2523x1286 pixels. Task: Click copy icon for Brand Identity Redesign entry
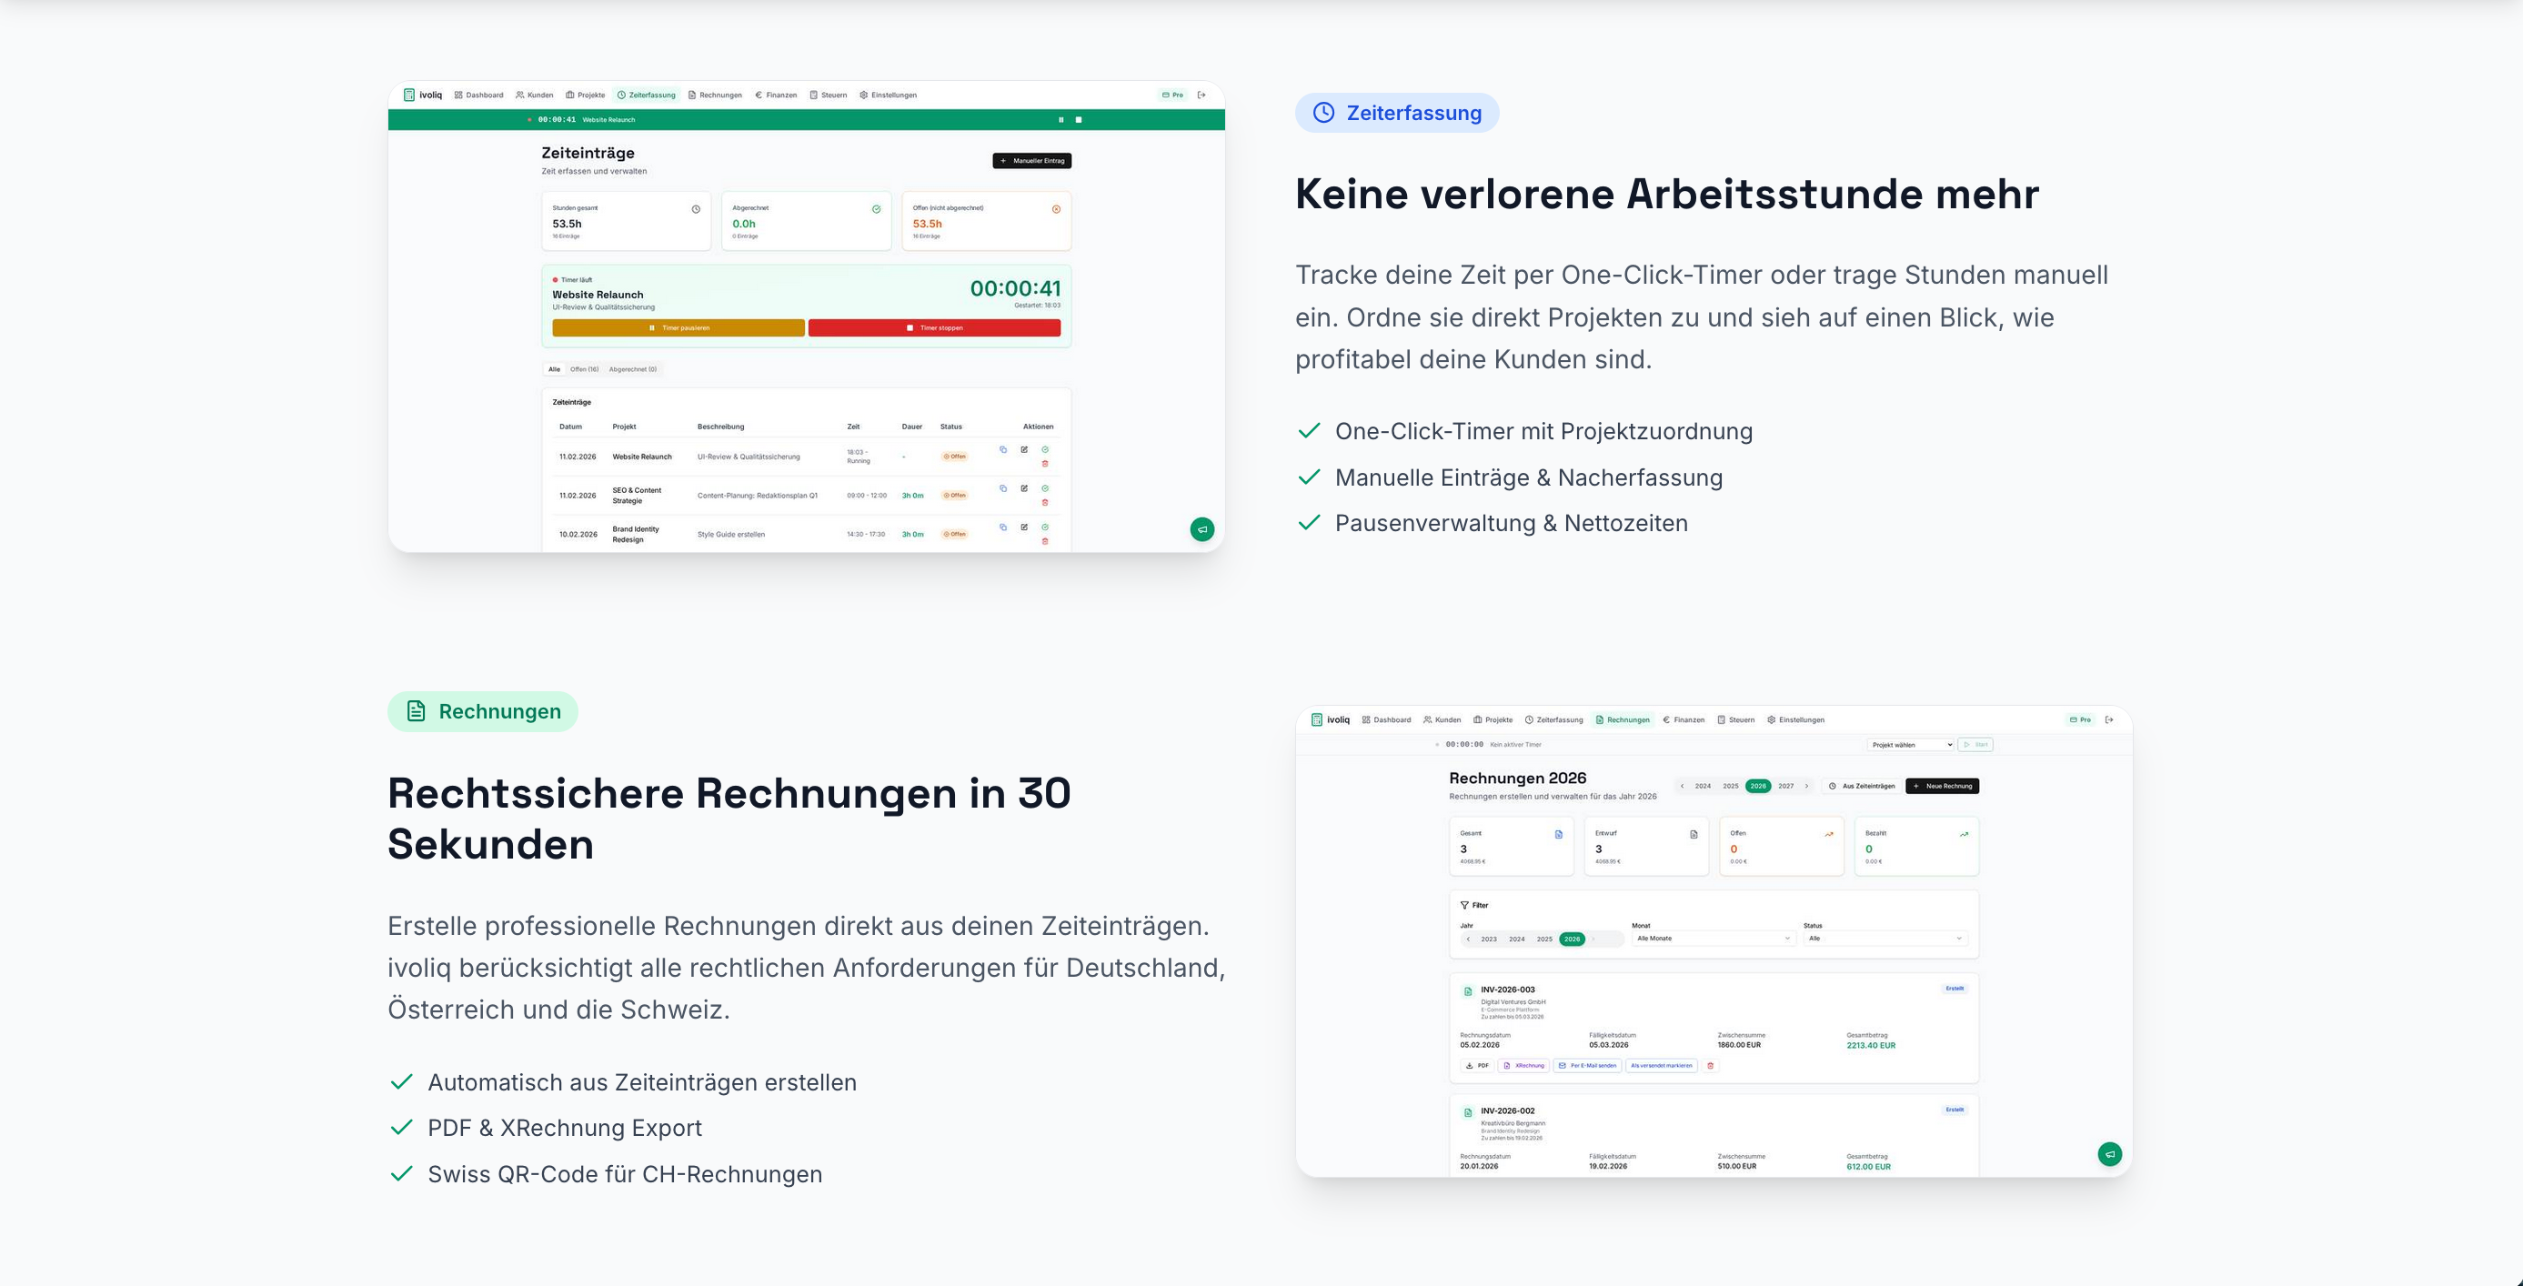pos(1003,527)
